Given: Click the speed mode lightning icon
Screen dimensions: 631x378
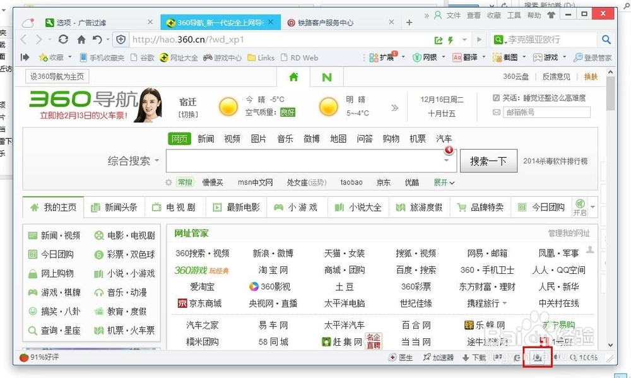Looking at the screenshot, I should 451,40.
